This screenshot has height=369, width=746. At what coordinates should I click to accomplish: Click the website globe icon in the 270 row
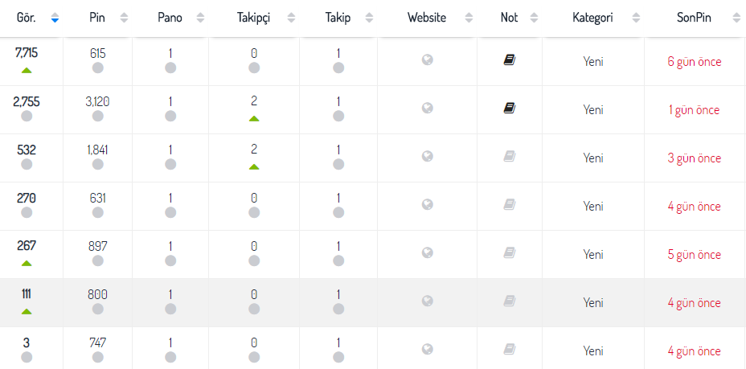pos(427,204)
